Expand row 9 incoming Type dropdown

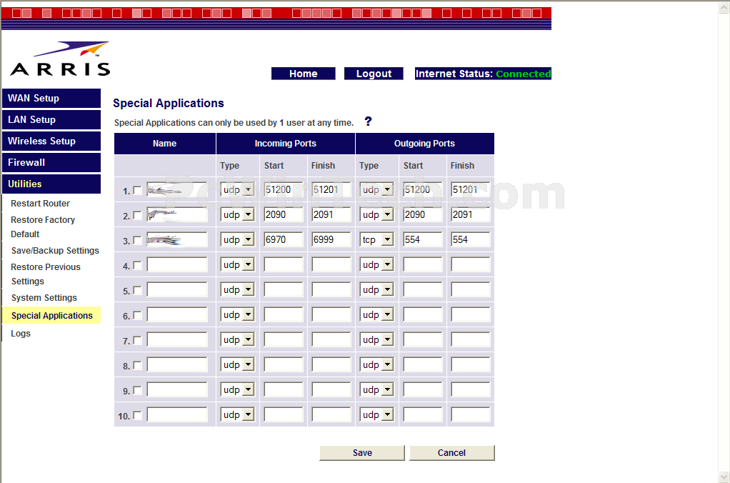click(237, 390)
